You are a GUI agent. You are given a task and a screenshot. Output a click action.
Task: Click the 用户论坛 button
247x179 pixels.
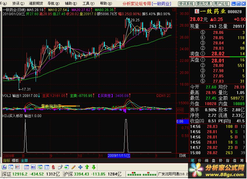pyautogui.click(x=221, y=4)
